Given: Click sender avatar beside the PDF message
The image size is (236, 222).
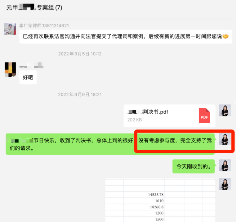Looking at the screenshot, I should tap(225, 110).
